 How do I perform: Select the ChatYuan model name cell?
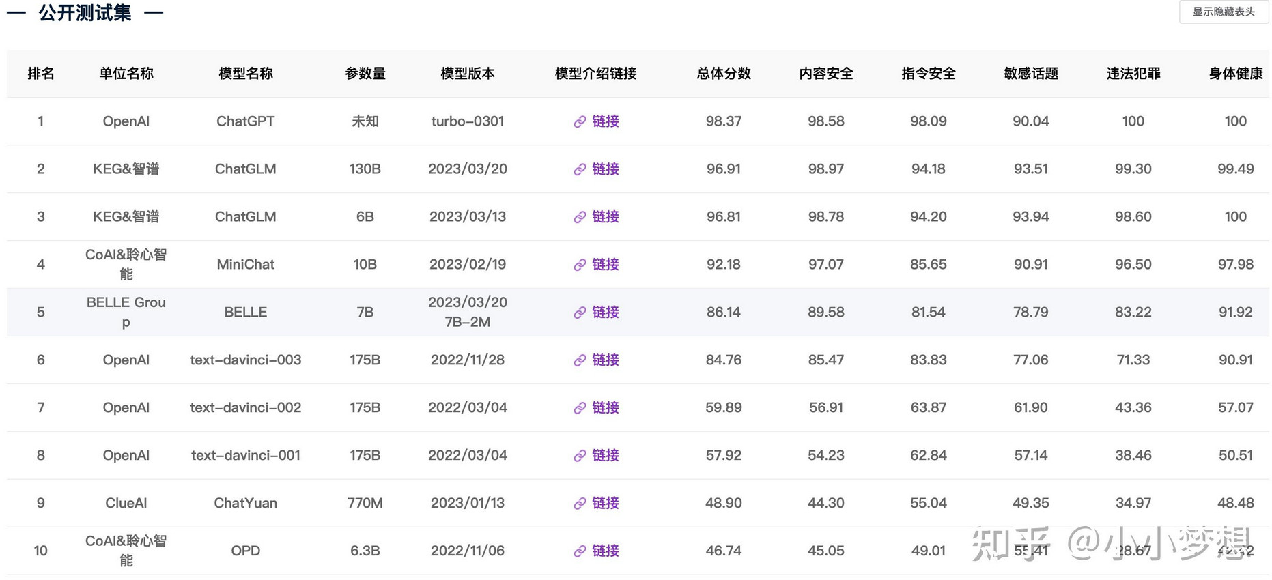tap(246, 504)
